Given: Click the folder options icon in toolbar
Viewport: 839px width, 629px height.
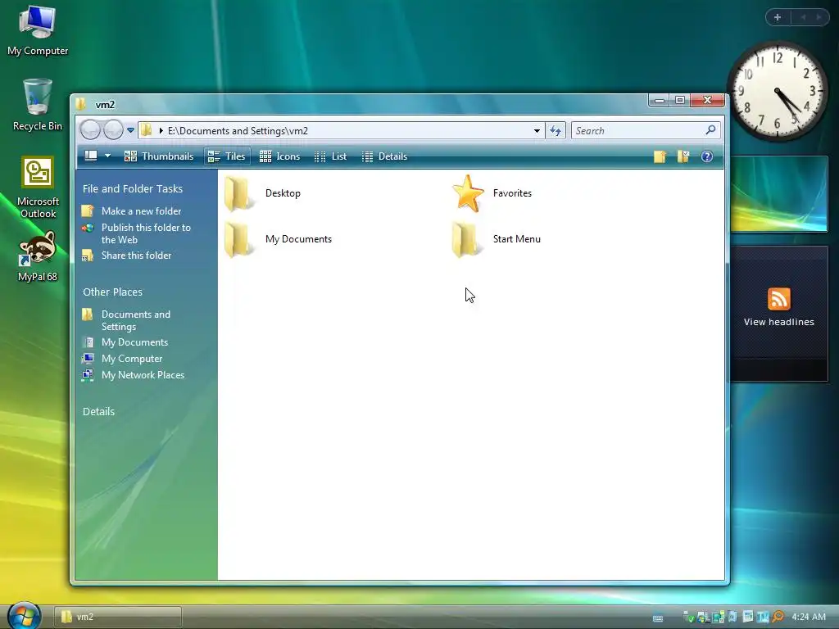Looking at the screenshot, I should (683, 156).
